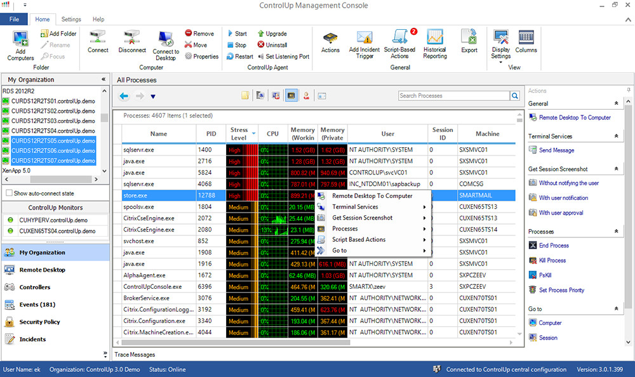Click the Export icon

click(469, 37)
